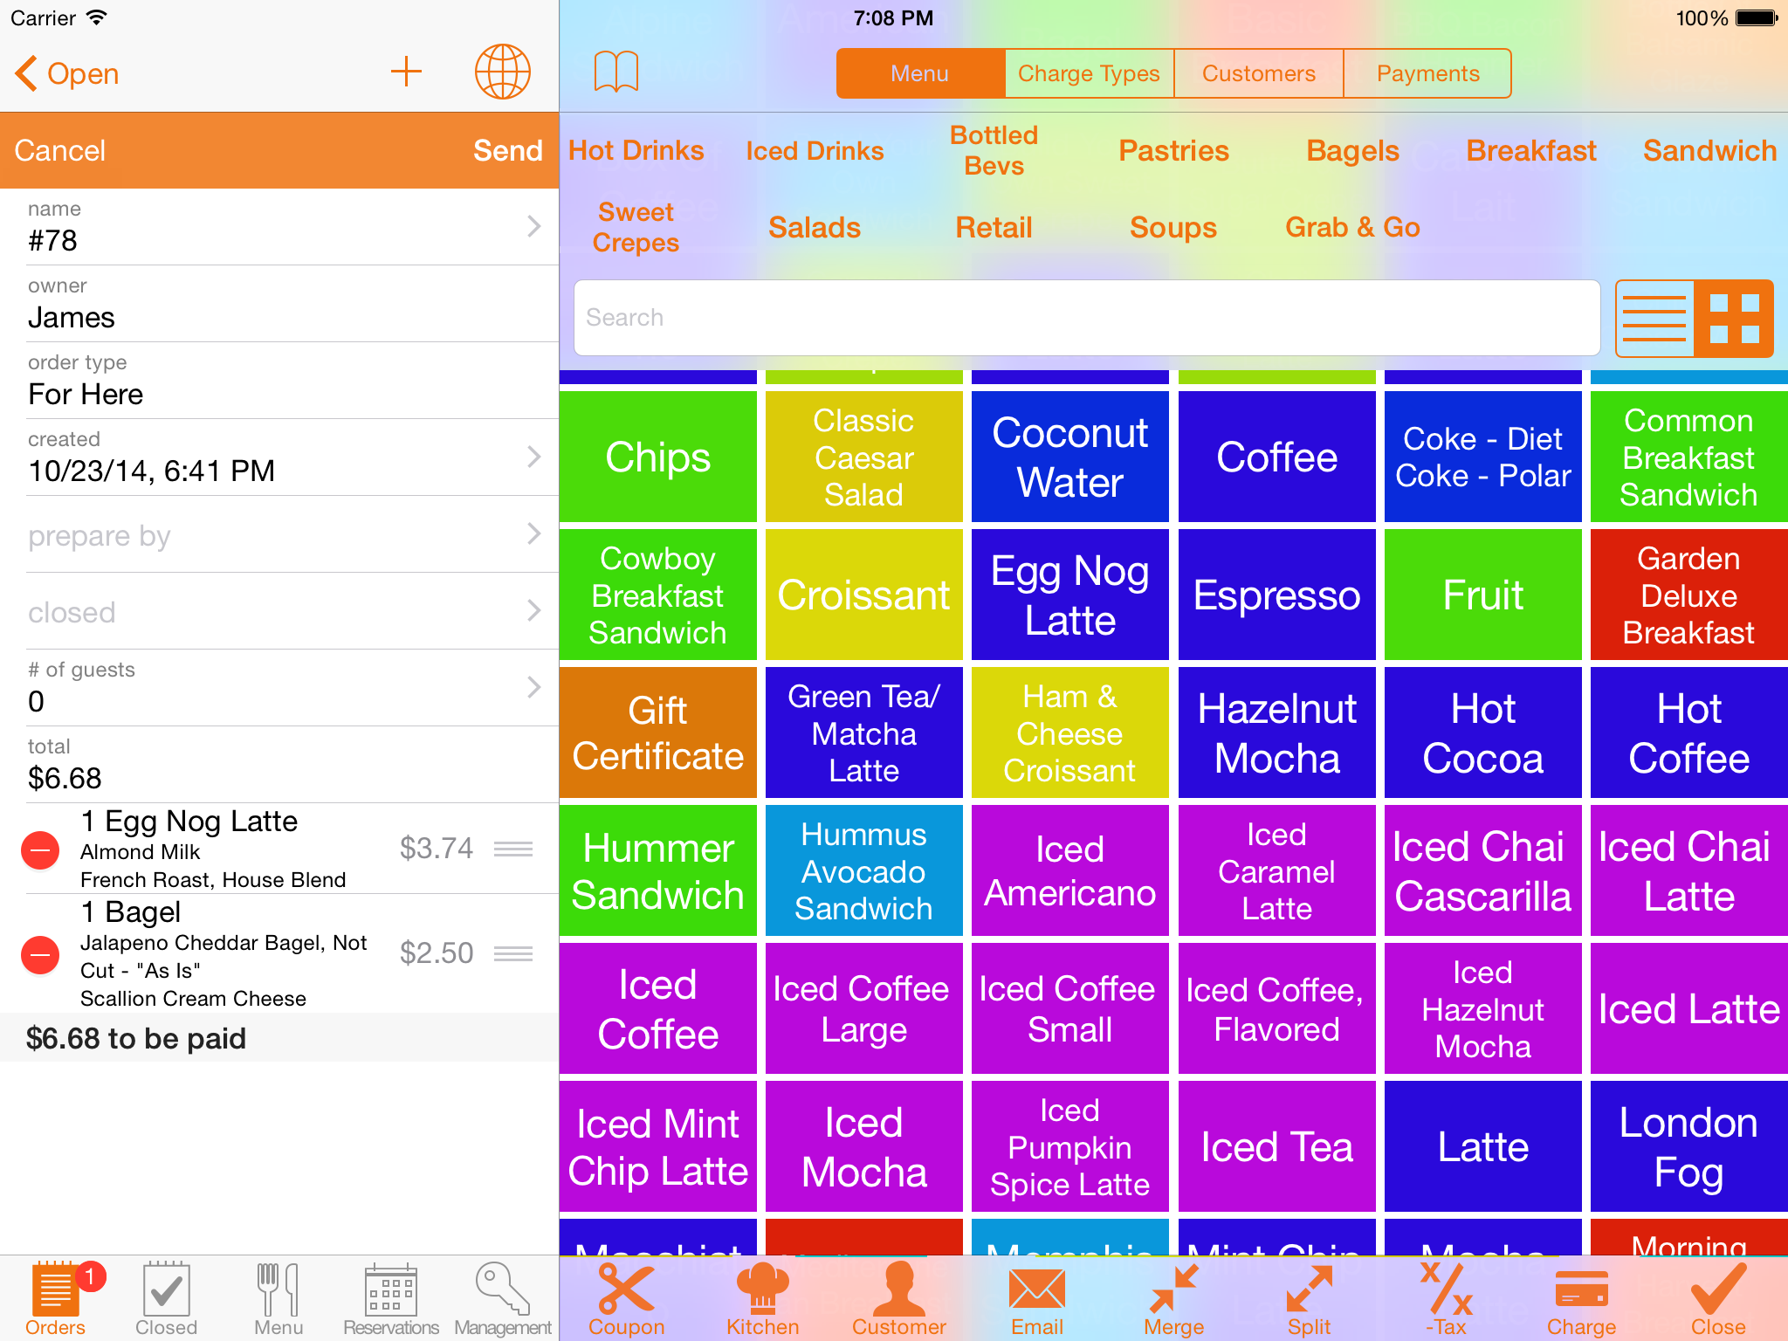Image resolution: width=1788 pixels, height=1341 pixels.
Task: Select the Pastries category
Action: pos(1173,151)
